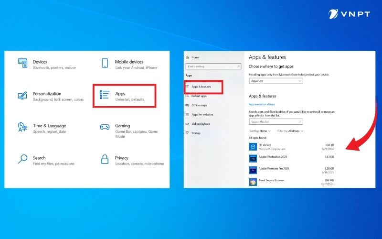Select the 3D Viewer app icon
Image resolution: width=382 pixels, height=239 pixels.
pyautogui.click(x=253, y=146)
